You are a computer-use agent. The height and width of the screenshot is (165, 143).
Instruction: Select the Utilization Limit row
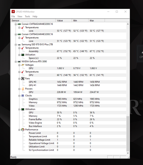coord(77,147)
